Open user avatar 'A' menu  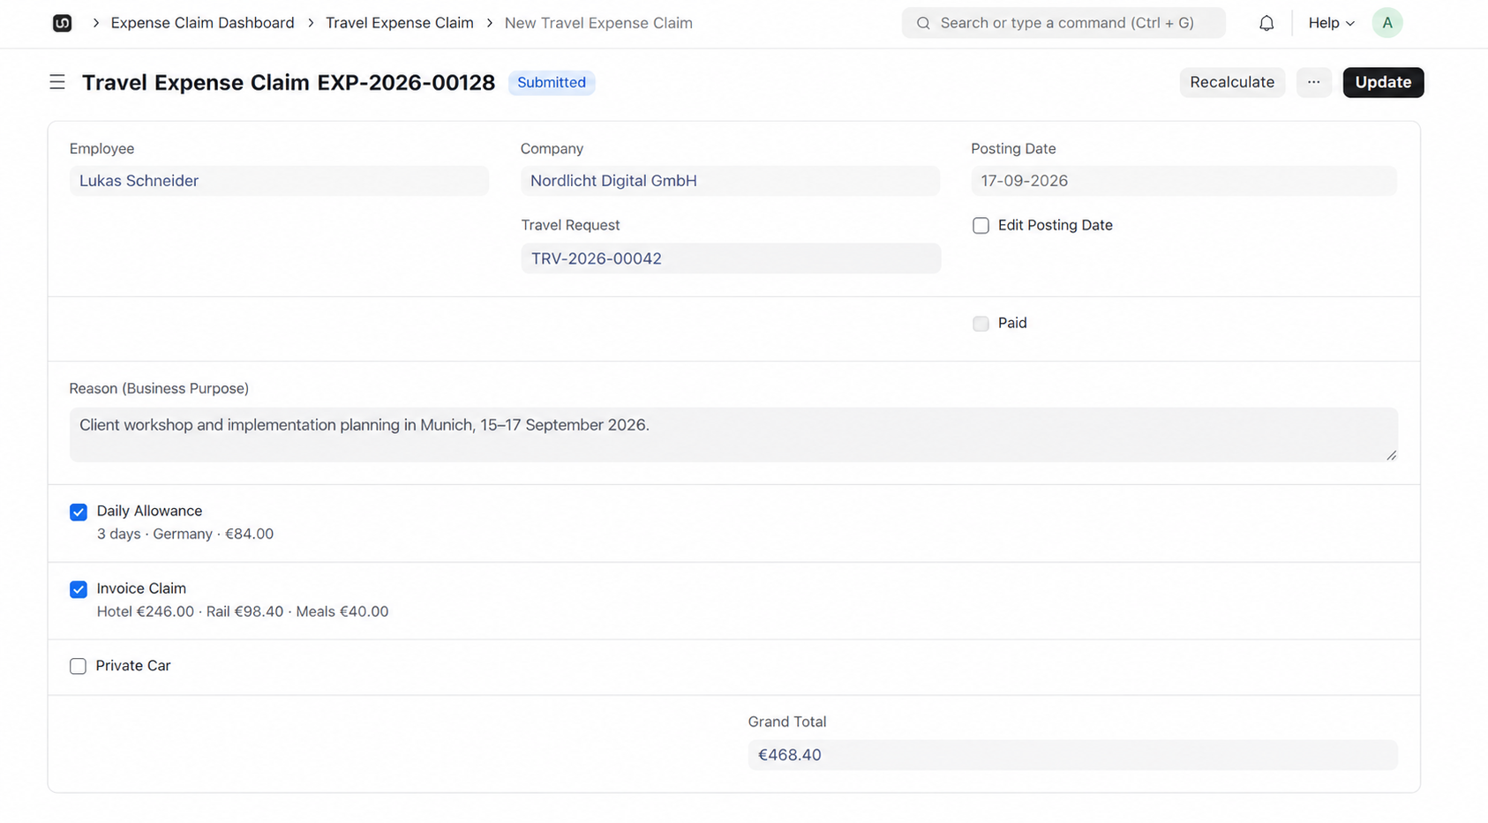click(1387, 23)
